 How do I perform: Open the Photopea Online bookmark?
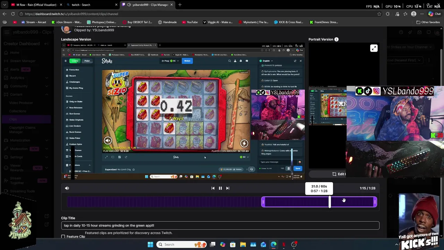click(x=101, y=22)
